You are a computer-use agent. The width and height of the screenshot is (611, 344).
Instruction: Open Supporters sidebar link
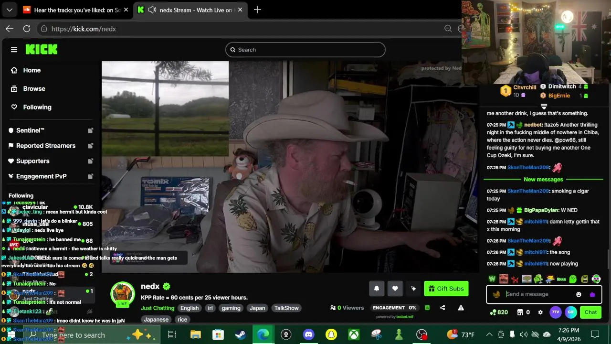click(x=33, y=161)
